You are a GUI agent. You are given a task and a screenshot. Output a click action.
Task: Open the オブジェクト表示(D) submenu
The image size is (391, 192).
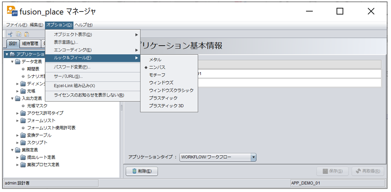pos(93,35)
